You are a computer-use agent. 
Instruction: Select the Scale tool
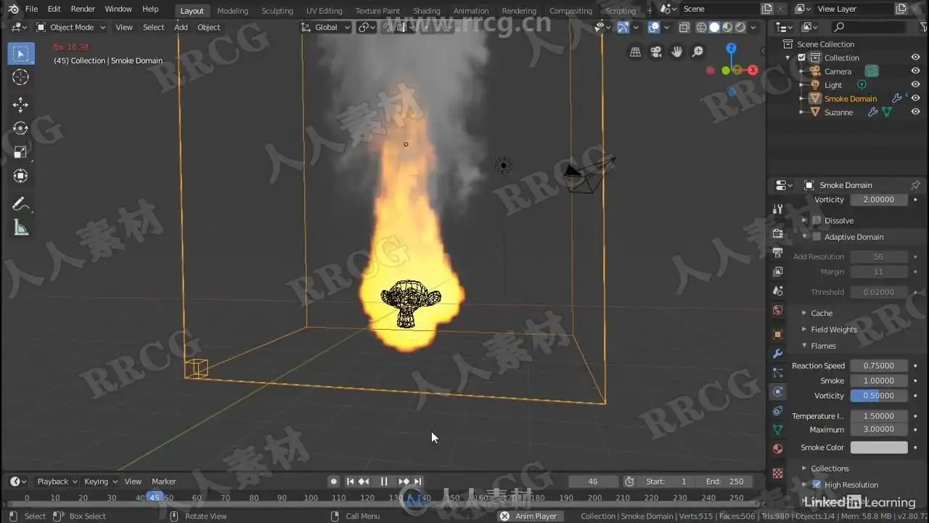click(21, 152)
